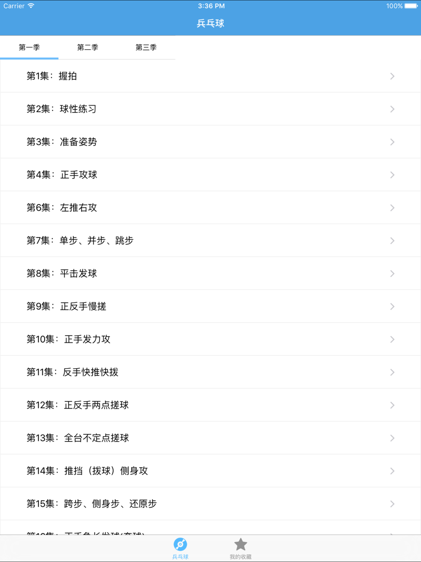This screenshot has width=421, height=562.
Task: Switch to the 第一季 tab
Action: pos(29,48)
